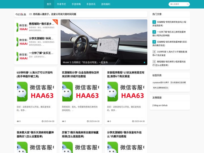This screenshot has height=153, width=204.
Task: Click the clock icon on 人海大厅 card
Action: point(42,121)
